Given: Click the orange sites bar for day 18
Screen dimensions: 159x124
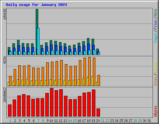Looking at the screenshot, I should 89,71.
